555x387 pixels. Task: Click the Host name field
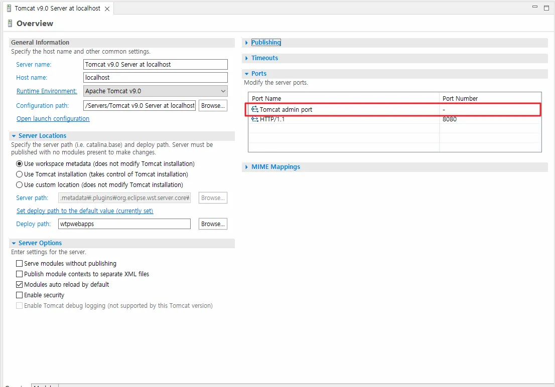coord(156,78)
